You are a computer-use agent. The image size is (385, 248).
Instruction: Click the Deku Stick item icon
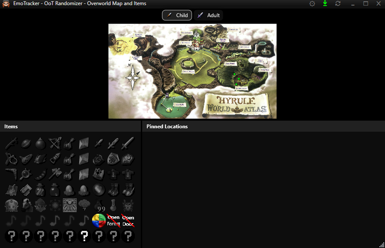(11, 143)
